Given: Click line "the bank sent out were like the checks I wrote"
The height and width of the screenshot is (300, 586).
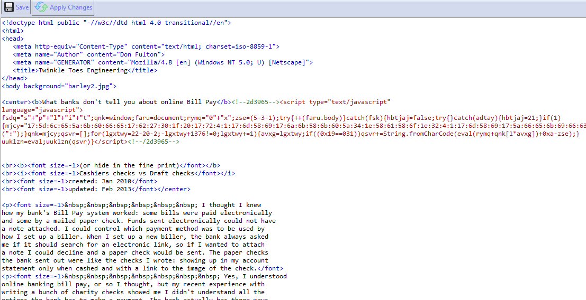Looking at the screenshot, I should click(135, 260).
